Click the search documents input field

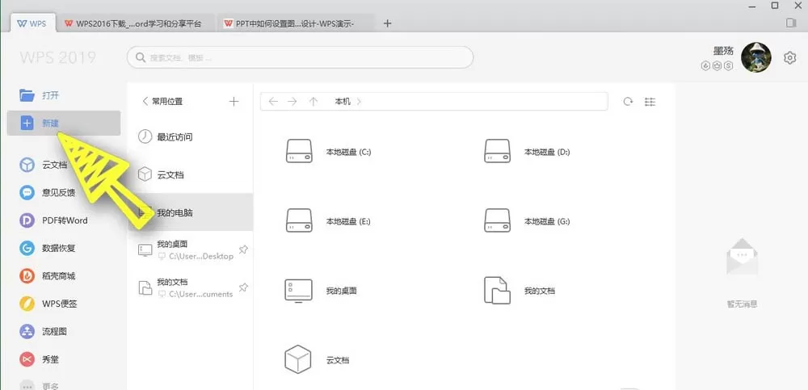(300, 57)
